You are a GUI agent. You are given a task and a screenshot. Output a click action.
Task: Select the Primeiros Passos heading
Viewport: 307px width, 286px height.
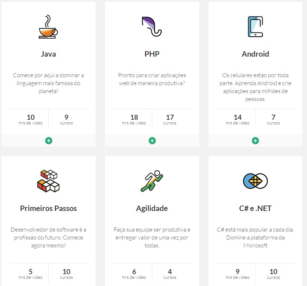coord(48,208)
